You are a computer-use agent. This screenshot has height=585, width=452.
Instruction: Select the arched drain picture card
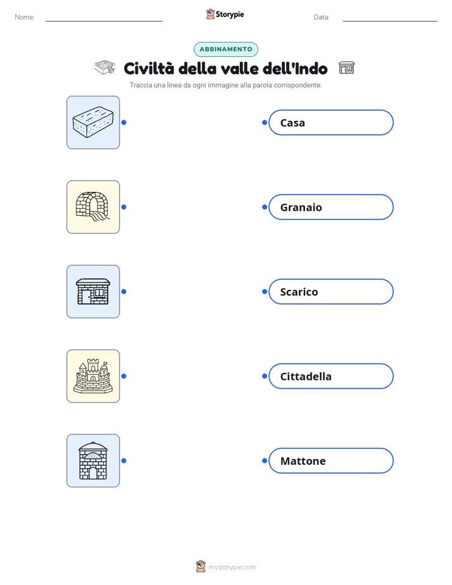pyautogui.click(x=93, y=207)
